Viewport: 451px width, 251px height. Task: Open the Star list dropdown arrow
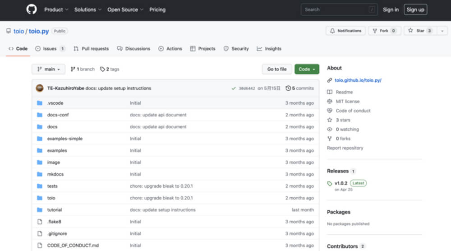442,31
